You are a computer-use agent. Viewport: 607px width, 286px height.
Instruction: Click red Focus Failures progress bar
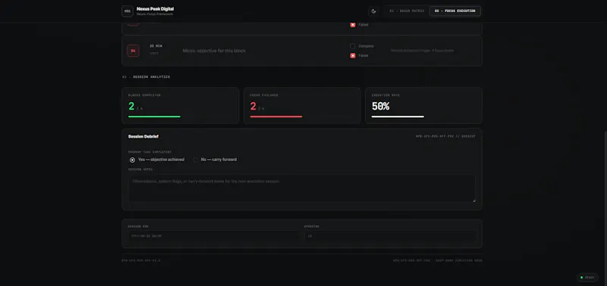pos(276,117)
